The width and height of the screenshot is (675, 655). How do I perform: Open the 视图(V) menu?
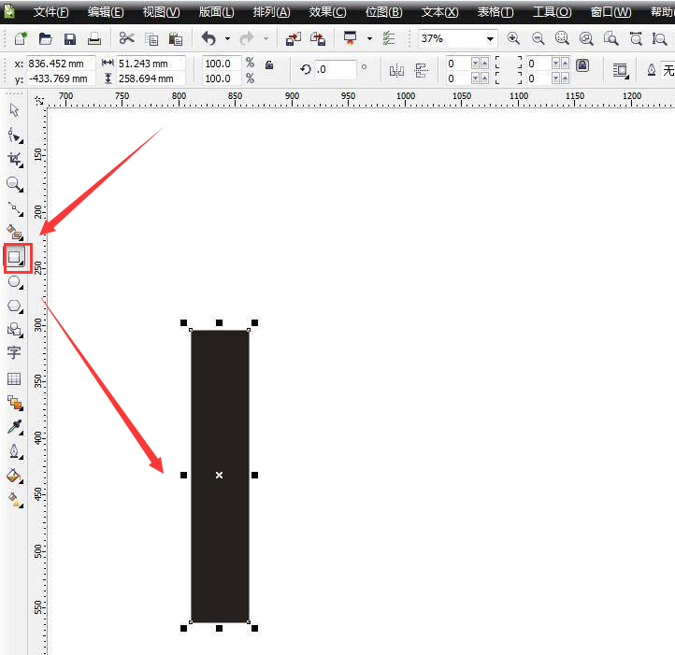(162, 12)
